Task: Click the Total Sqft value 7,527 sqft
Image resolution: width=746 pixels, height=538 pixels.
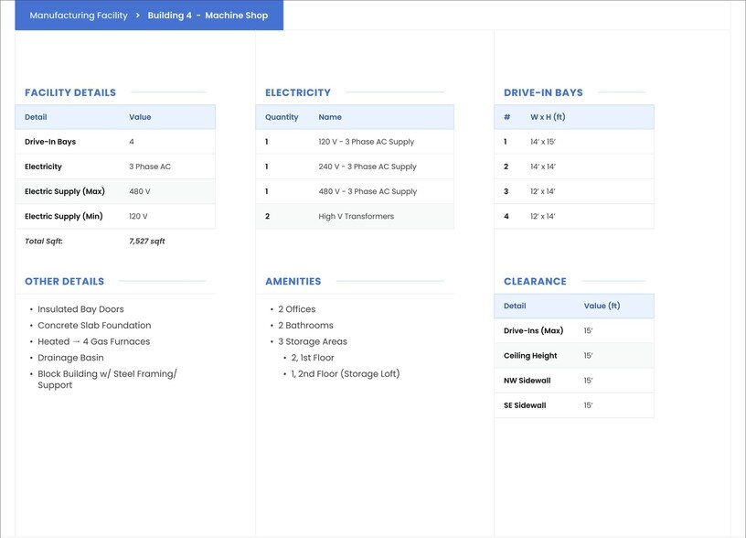Action: tap(147, 242)
